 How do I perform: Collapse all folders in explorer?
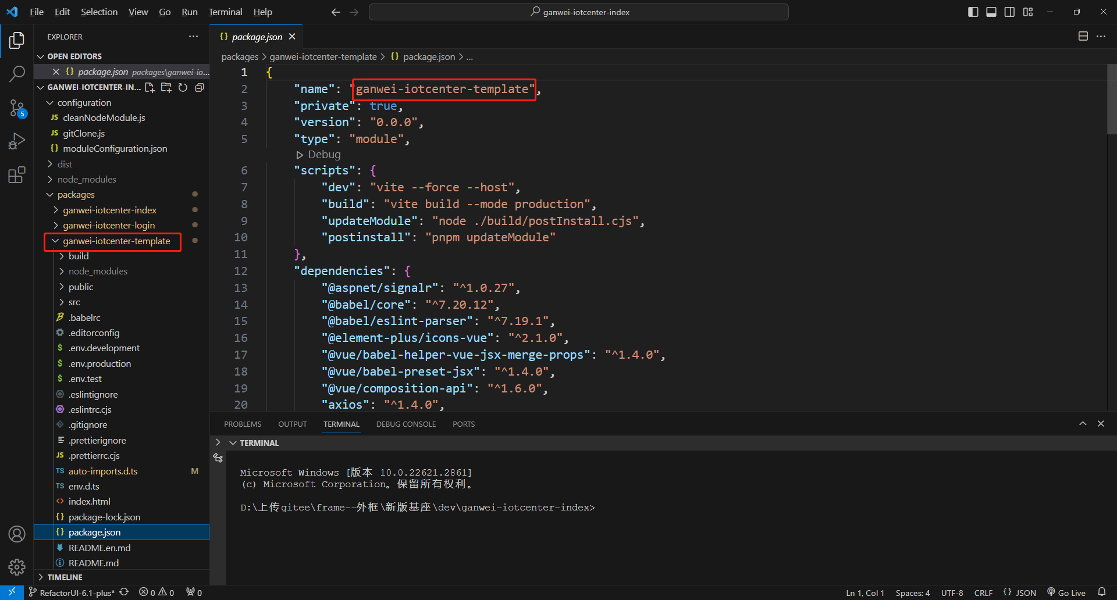point(200,88)
